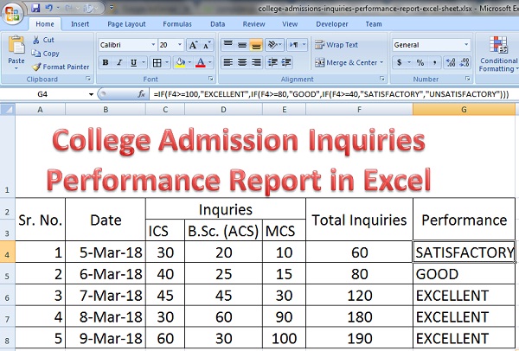Apply Accounting dollar number format
The image size is (519, 351).
tap(399, 62)
